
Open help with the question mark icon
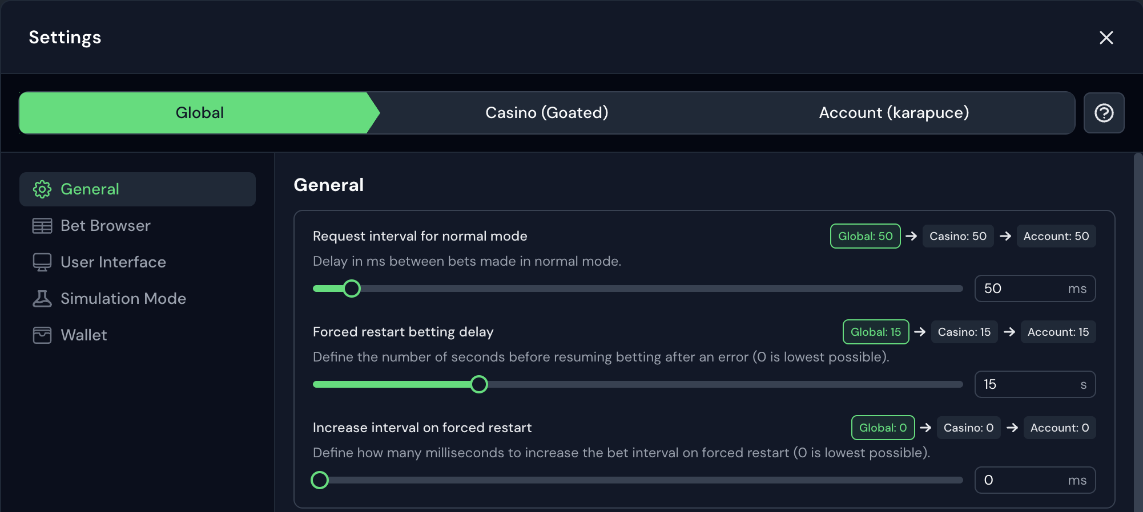pos(1104,113)
